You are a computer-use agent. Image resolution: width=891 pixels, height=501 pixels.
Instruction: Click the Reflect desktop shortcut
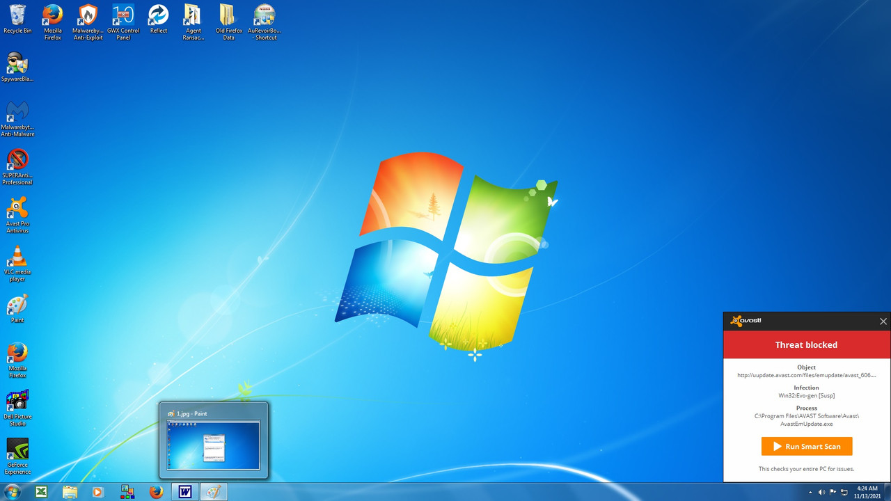[x=159, y=19]
